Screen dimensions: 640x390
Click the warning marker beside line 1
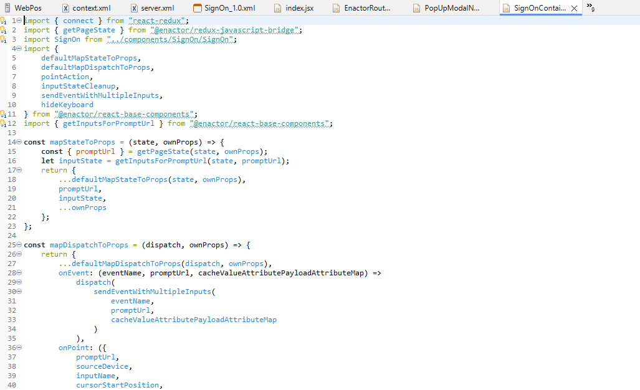3,20
